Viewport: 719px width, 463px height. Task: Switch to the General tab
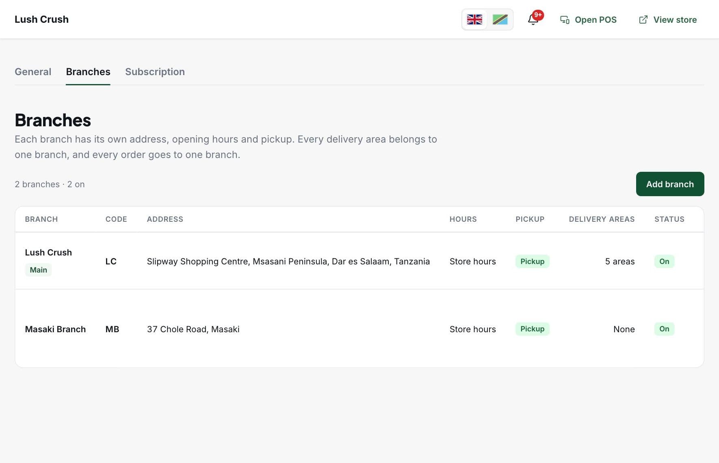(33, 72)
